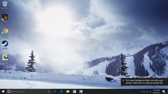Open the clock showing 10:58 AM
This screenshot has height=94, width=168.
point(156,91)
